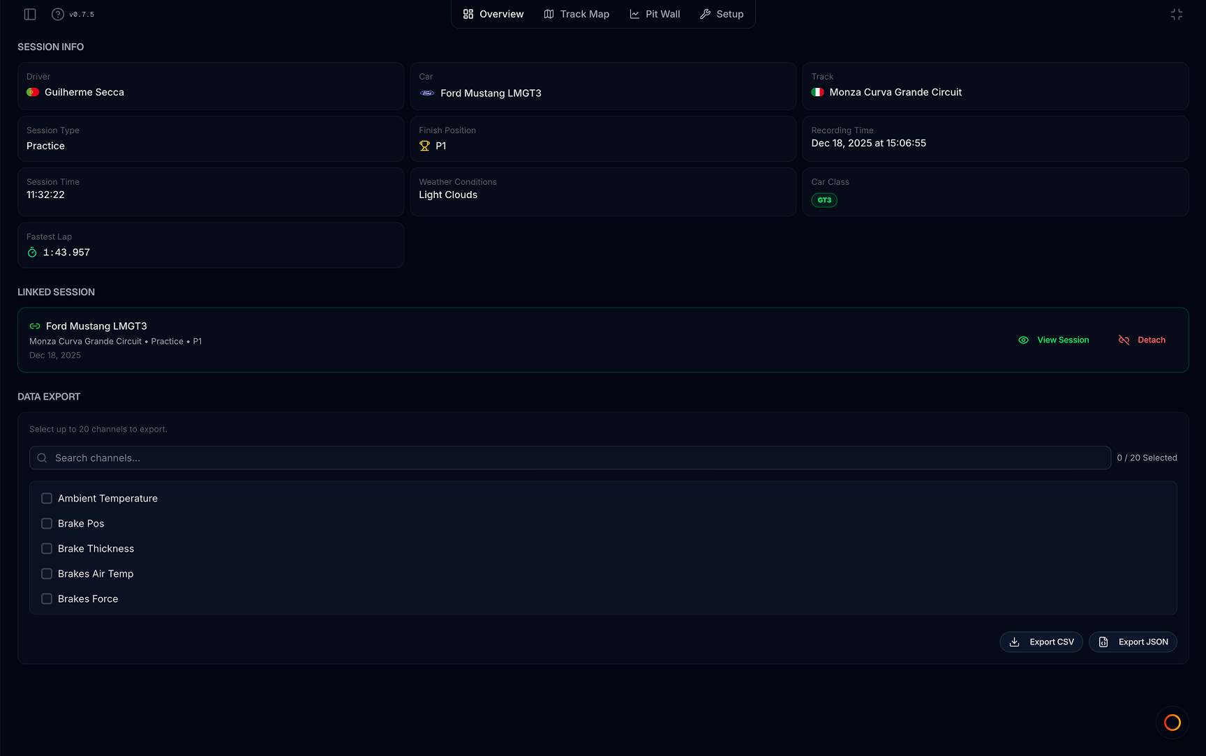This screenshot has width=1206, height=756.
Task: Click the Brake Thickness channel label
Action: (x=96, y=548)
